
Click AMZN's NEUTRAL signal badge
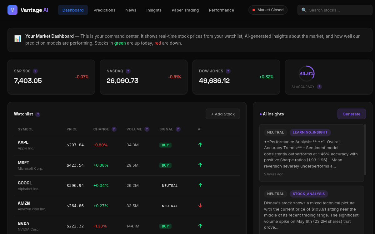(x=170, y=206)
